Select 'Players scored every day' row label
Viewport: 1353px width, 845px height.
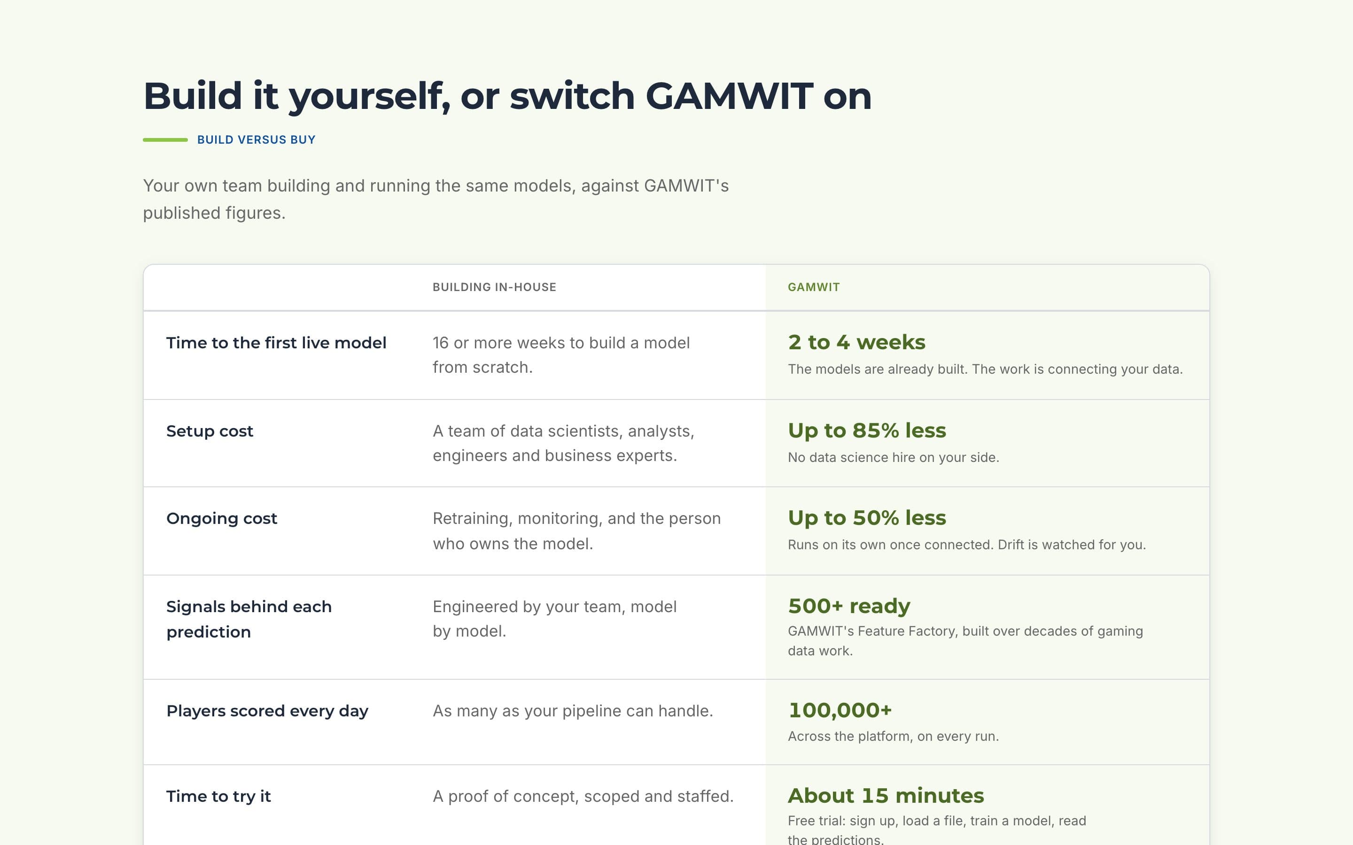pos(267,711)
